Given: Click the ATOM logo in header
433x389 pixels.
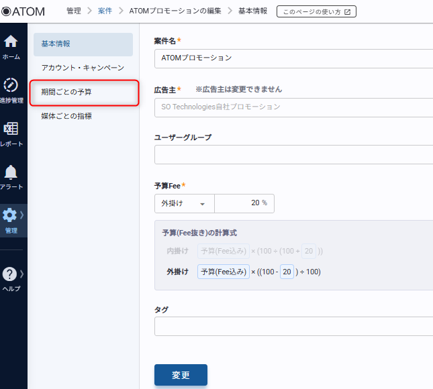Looking at the screenshot, I should 23,11.
